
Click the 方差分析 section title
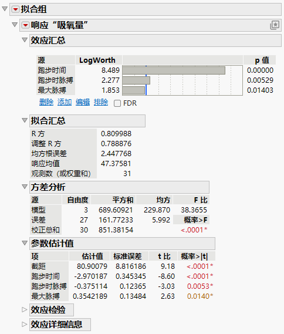48,187
